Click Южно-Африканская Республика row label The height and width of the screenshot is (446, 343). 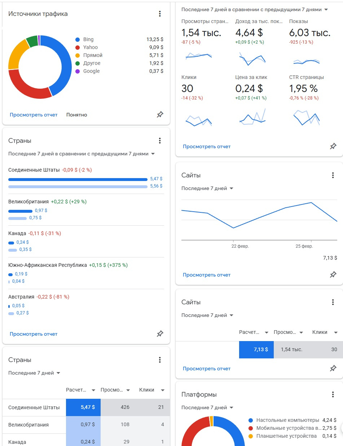tap(68, 265)
